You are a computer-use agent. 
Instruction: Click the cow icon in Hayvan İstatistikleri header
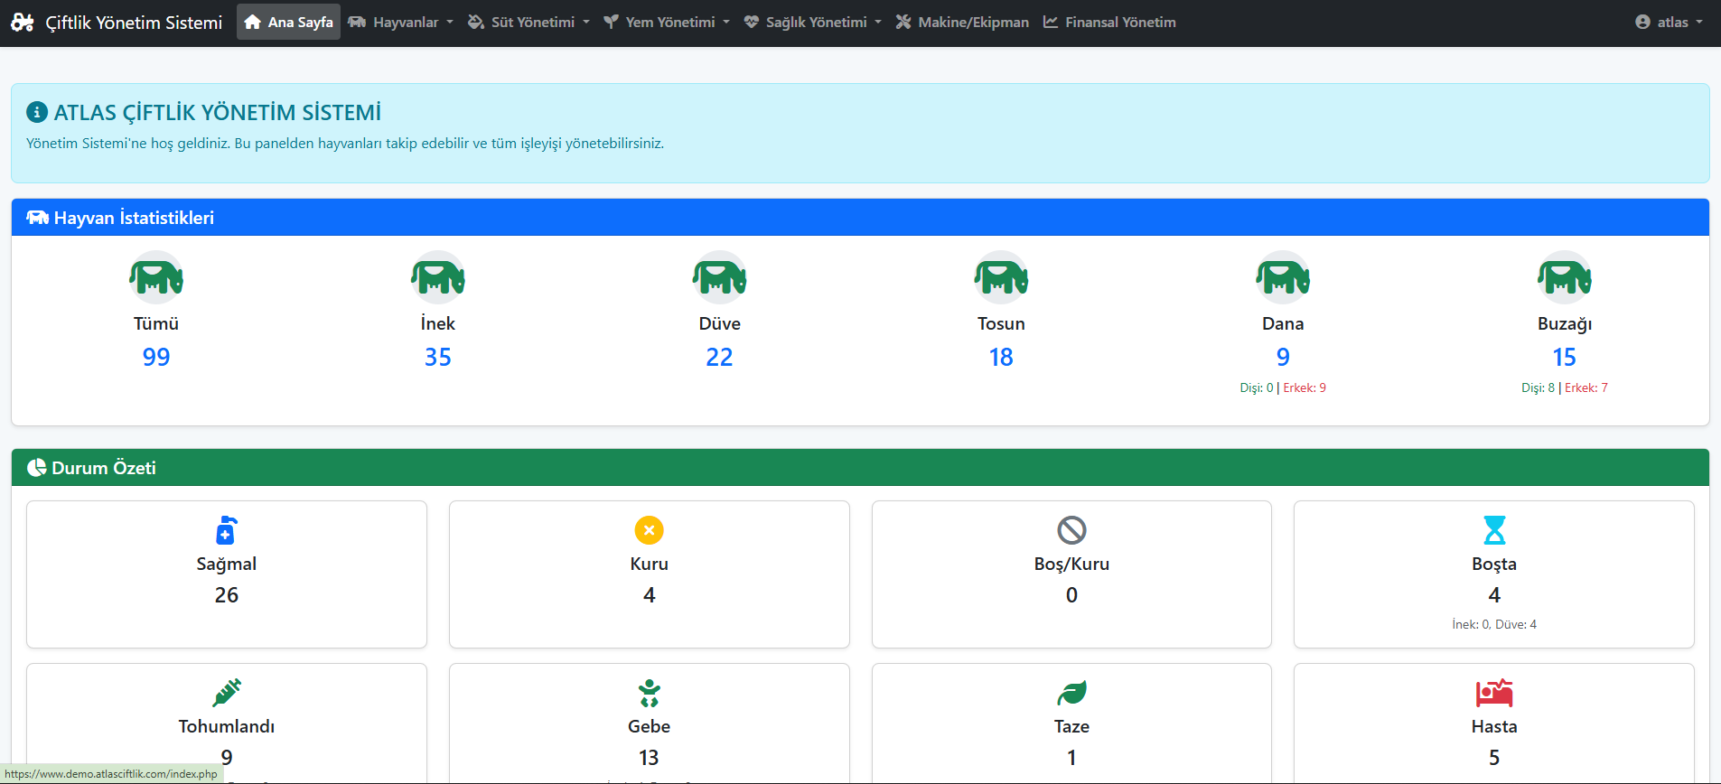pyautogui.click(x=37, y=218)
